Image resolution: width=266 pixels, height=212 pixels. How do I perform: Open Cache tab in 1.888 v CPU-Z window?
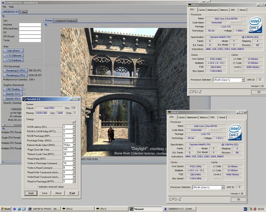202,10
